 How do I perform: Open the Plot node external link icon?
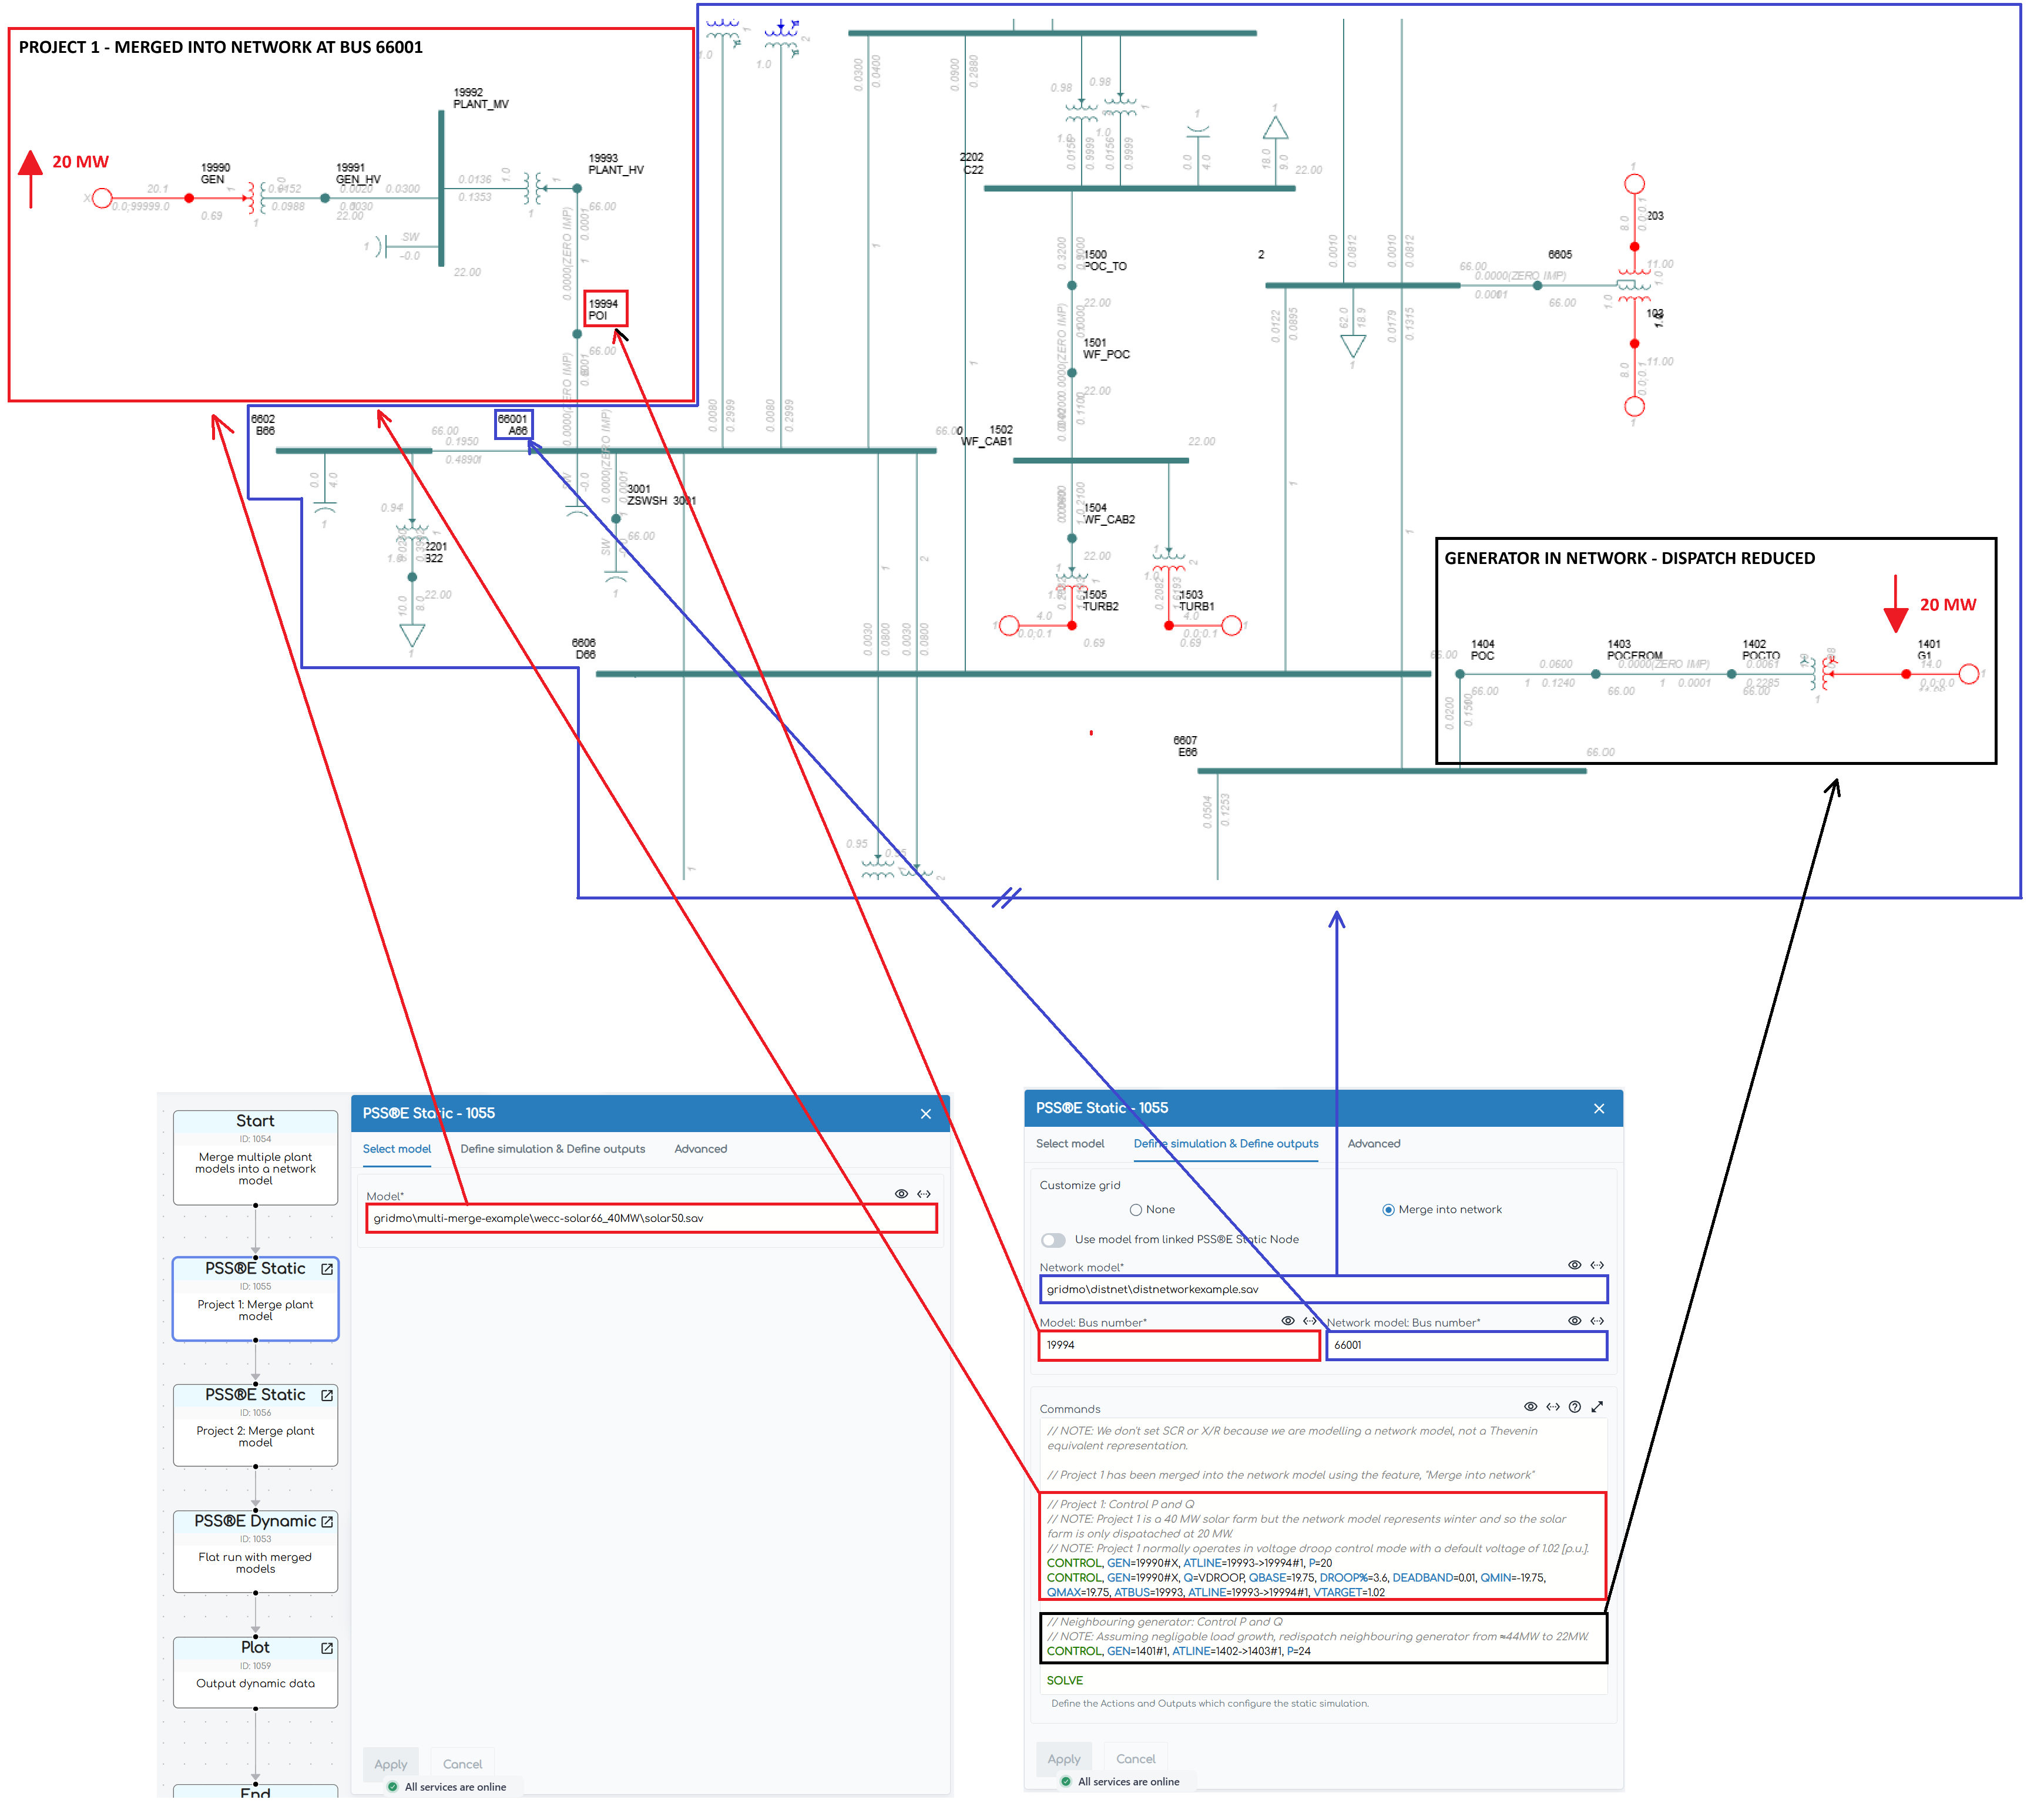[x=327, y=1647]
